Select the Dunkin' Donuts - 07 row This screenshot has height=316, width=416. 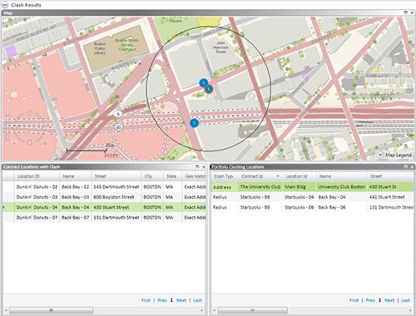click(105, 218)
